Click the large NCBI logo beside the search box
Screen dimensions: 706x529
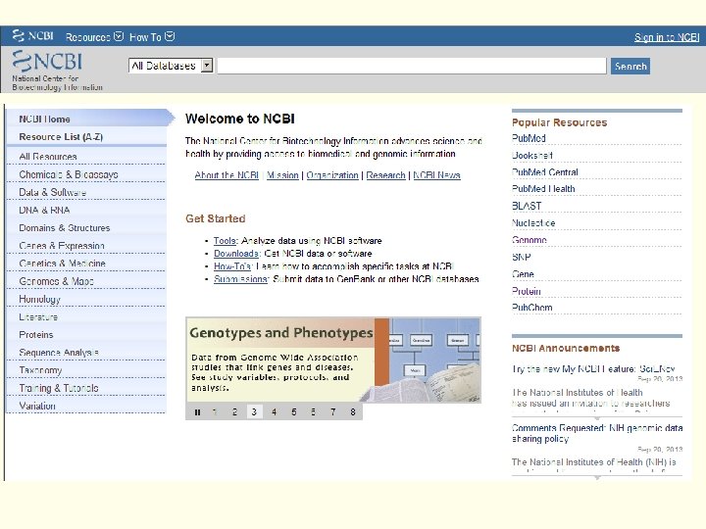48,61
